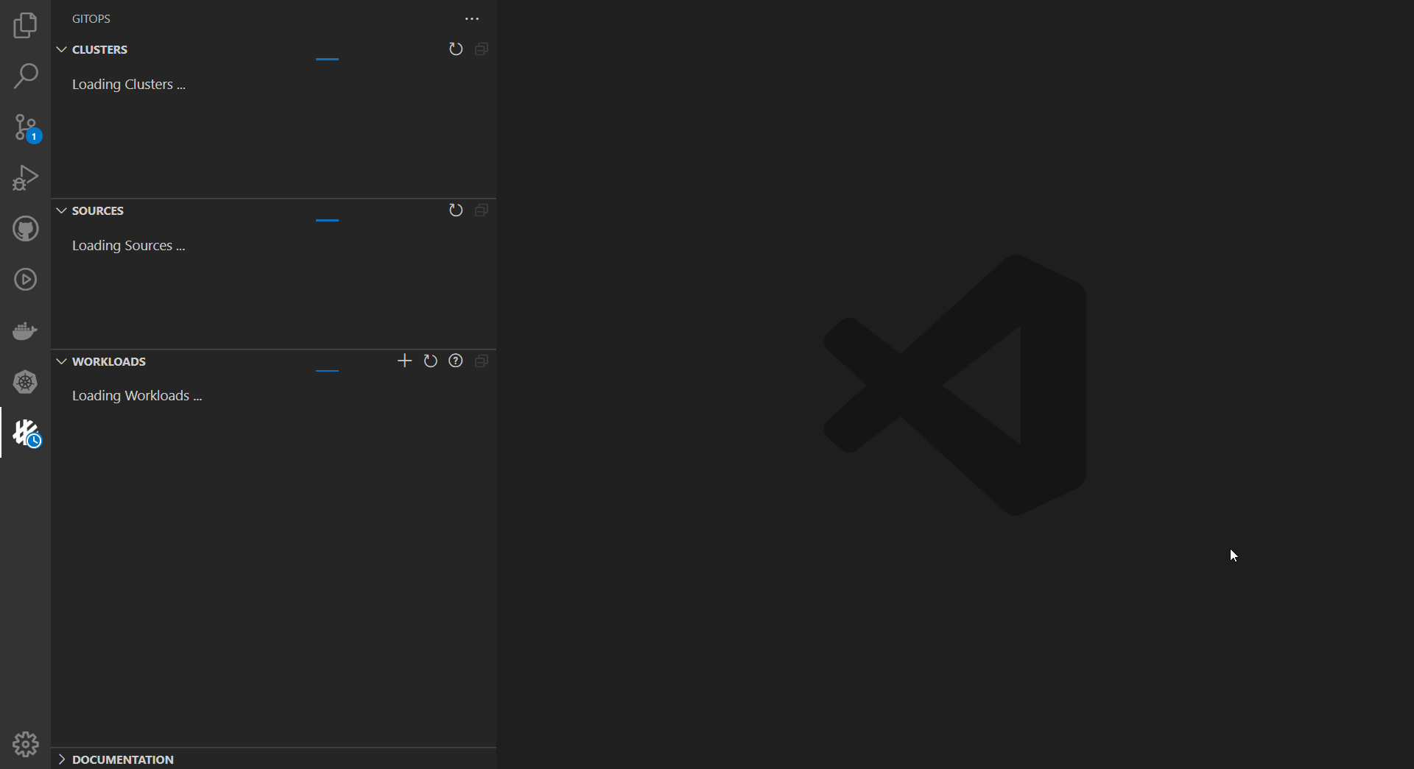Click the WORKLOADS section header label
This screenshot has width=1414, height=769.
pos(109,361)
